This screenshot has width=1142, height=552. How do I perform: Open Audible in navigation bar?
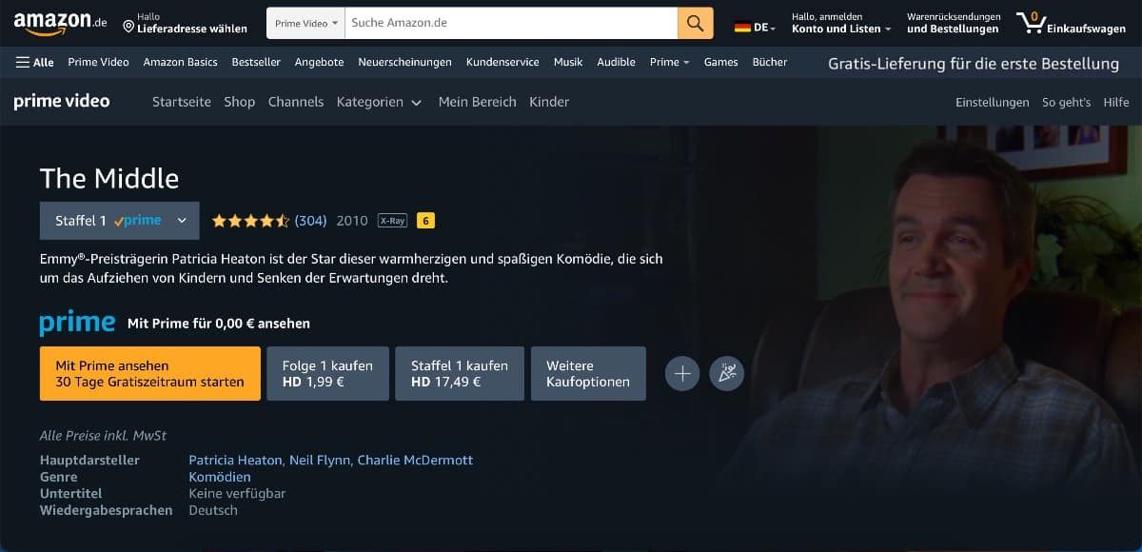click(x=616, y=62)
